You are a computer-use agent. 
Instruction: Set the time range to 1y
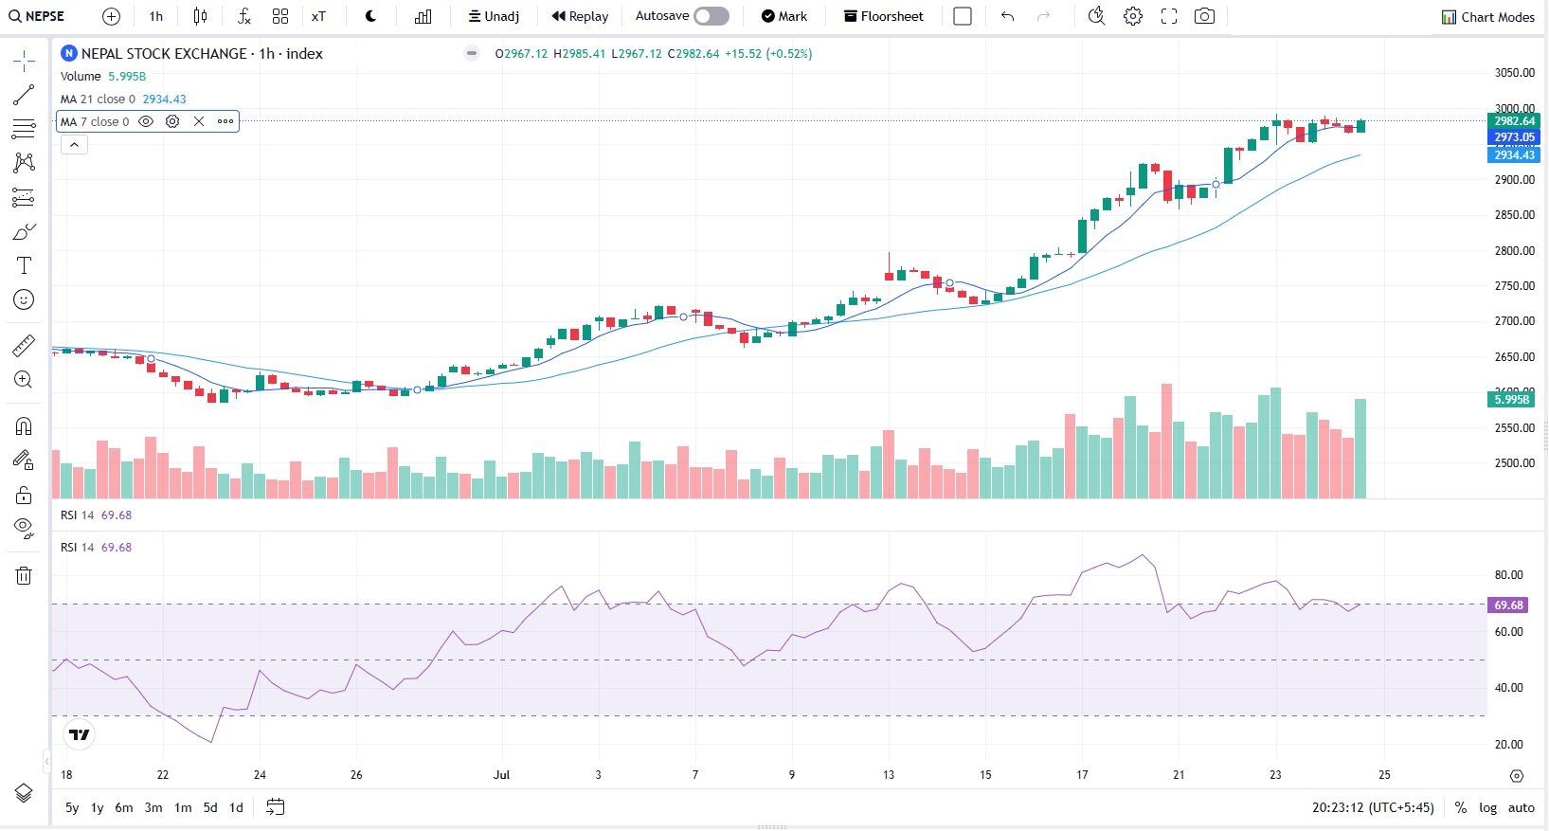(x=97, y=807)
